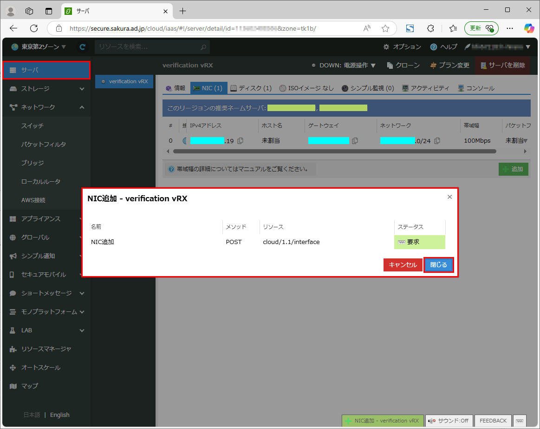Open browser extensions puzzle icon
Screen dimensions: 540x429
click(x=430, y=28)
